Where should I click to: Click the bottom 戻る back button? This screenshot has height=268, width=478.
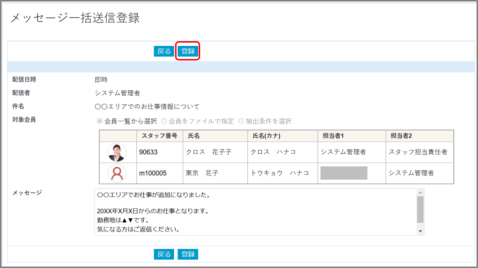click(x=164, y=254)
